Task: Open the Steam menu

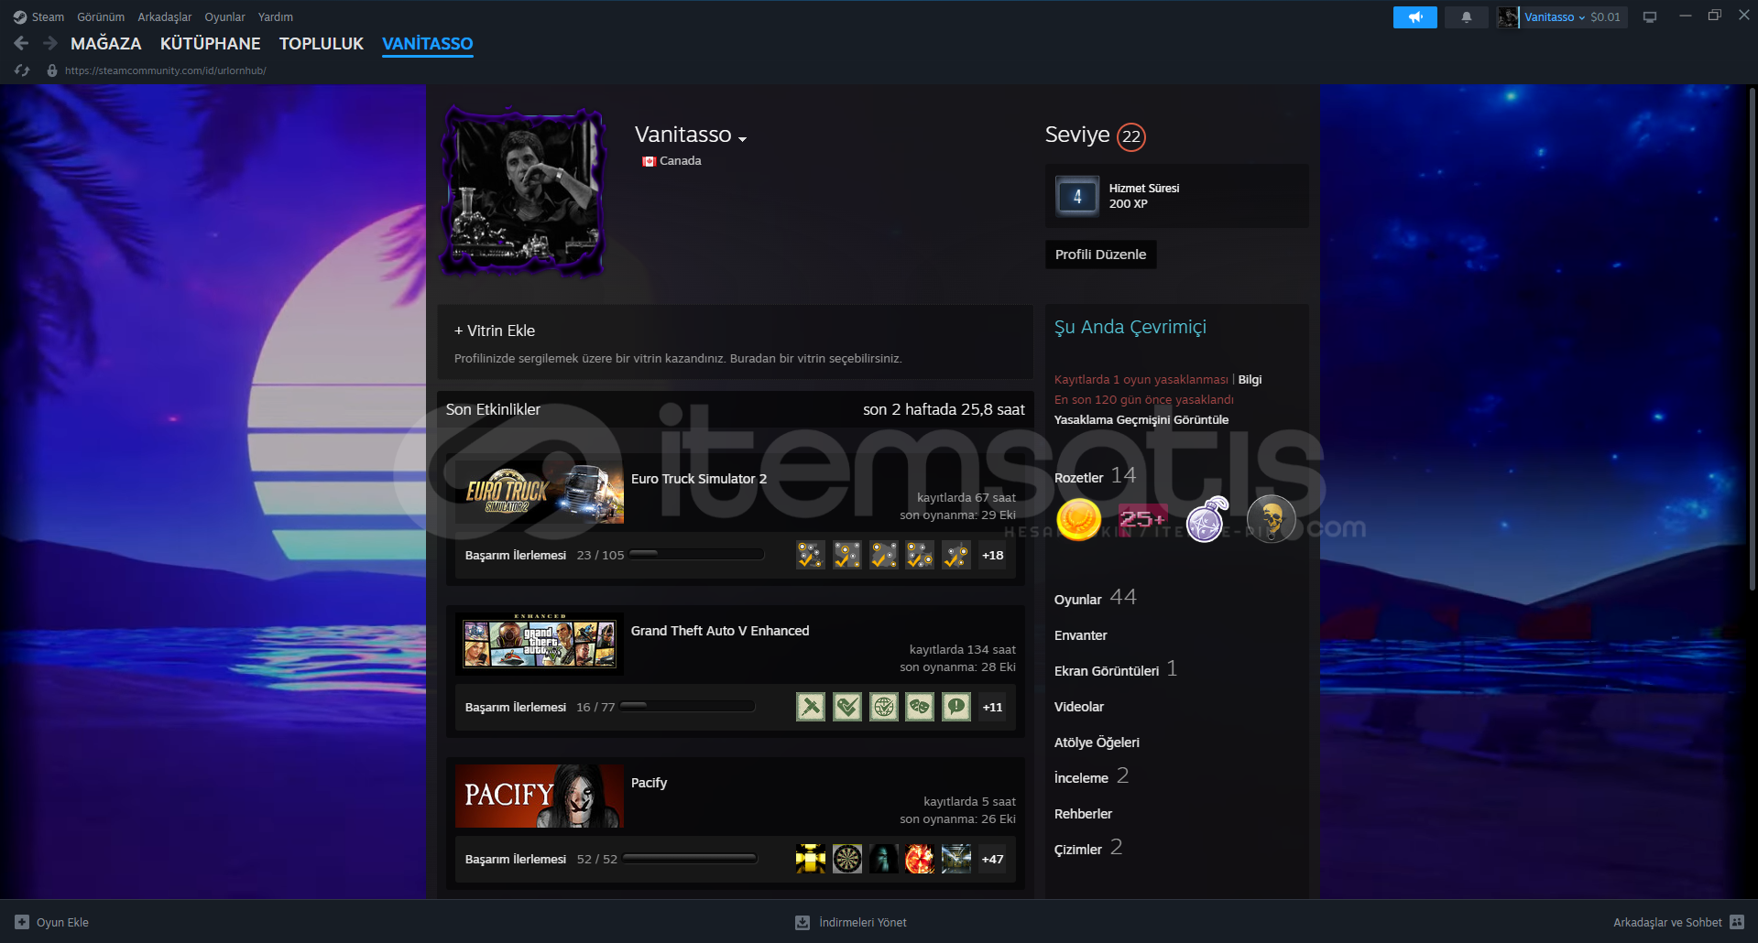Action: click(x=48, y=17)
